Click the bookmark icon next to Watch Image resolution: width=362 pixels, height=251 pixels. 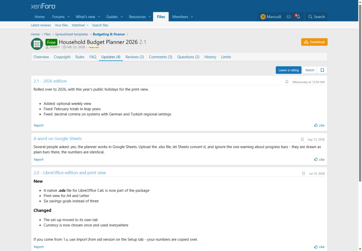click(322, 70)
